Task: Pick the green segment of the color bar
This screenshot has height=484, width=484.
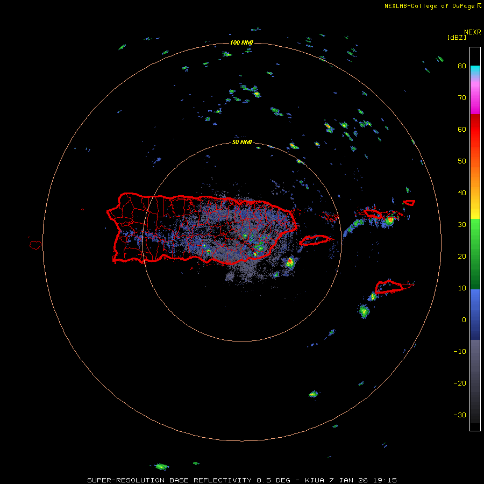Action: tap(475, 254)
